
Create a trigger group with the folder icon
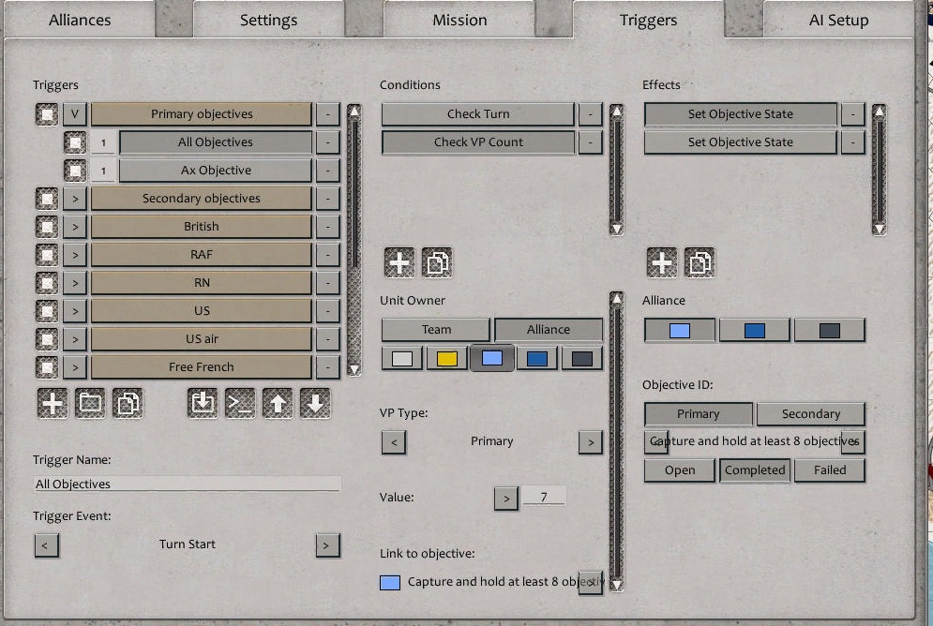point(91,403)
